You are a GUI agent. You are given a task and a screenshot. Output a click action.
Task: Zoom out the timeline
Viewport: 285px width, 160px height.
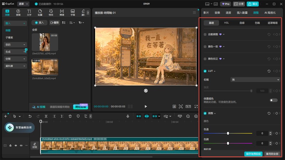tap(188, 116)
